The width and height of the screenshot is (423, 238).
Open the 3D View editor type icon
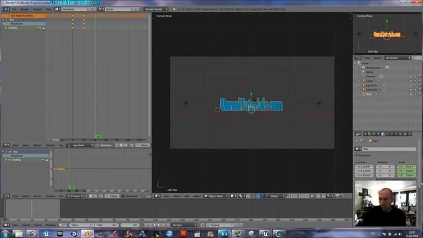157,196
